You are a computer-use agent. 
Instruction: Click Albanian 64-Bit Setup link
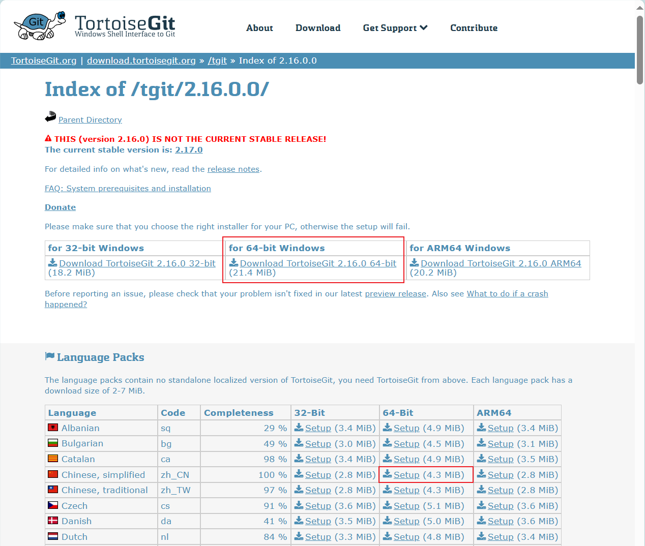click(x=406, y=428)
